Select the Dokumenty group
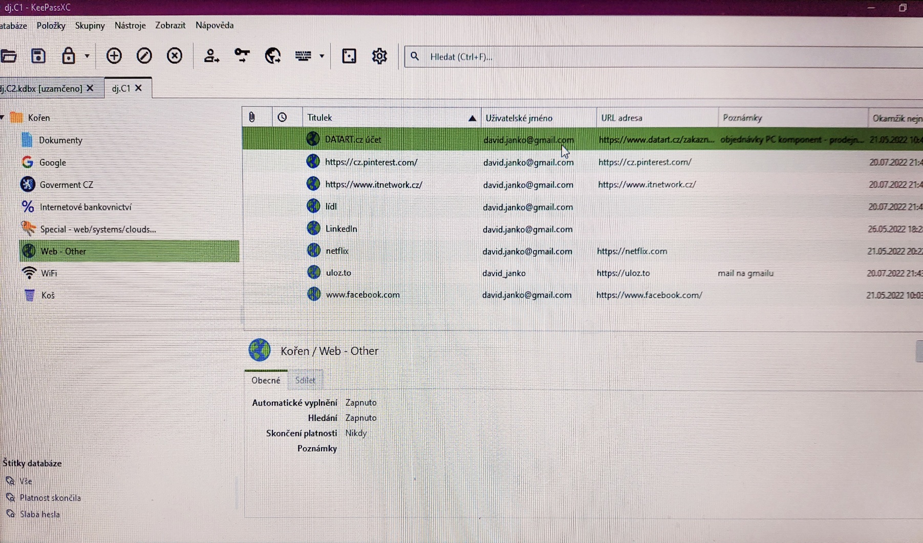Image resolution: width=923 pixels, height=543 pixels. coord(60,140)
